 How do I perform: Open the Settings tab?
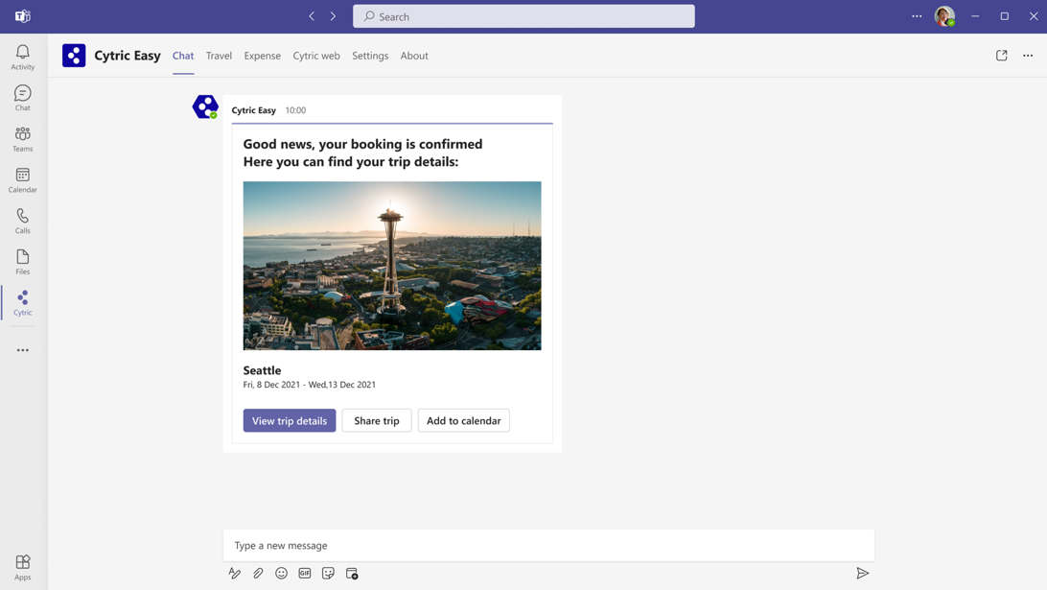tap(370, 56)
